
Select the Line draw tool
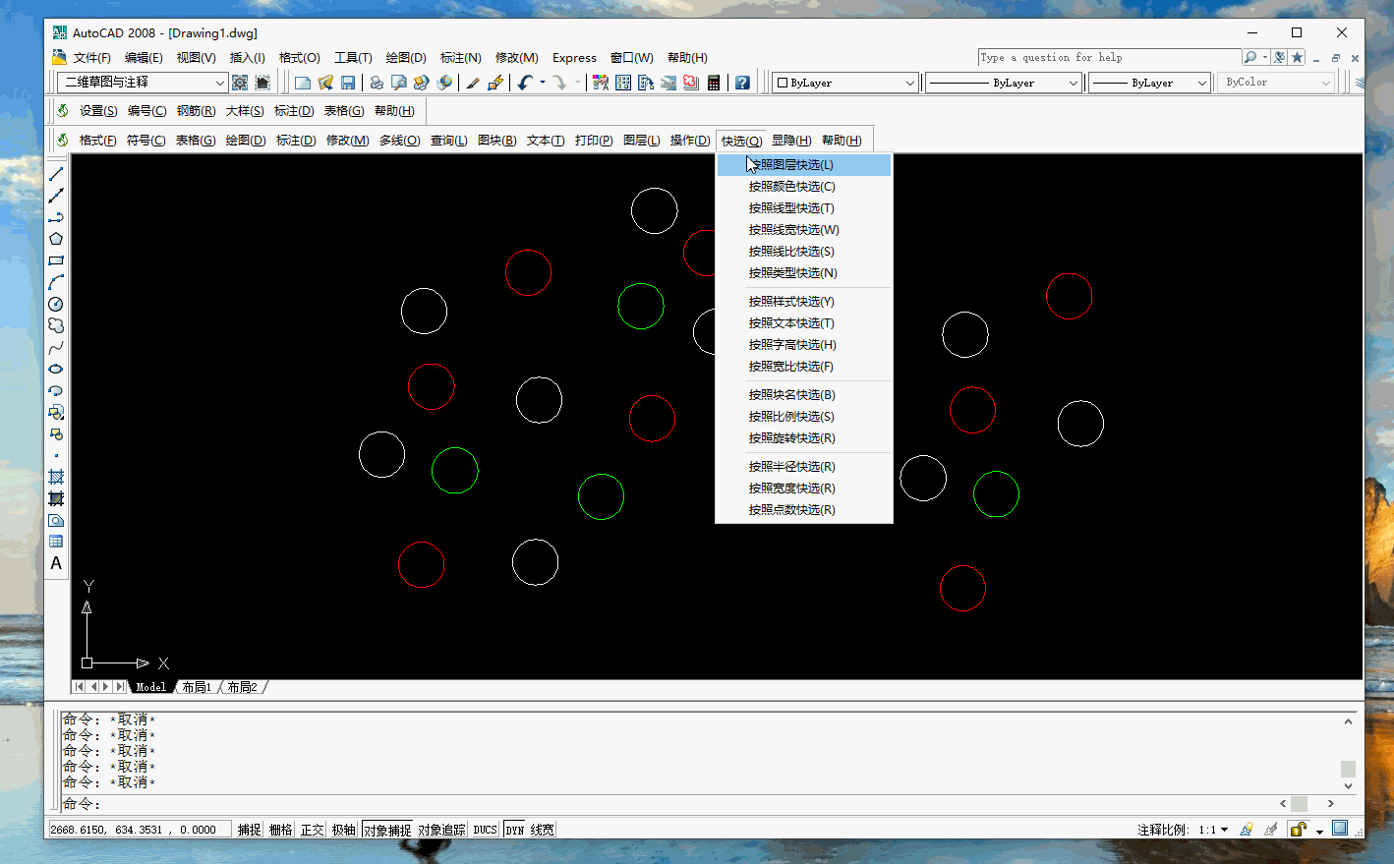click(x=56, y=174)
